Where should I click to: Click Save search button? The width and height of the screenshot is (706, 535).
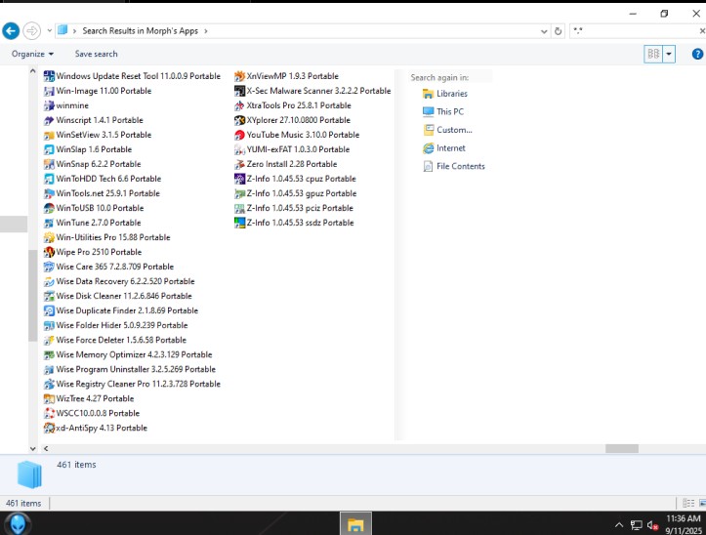click(x=96, y=54)
